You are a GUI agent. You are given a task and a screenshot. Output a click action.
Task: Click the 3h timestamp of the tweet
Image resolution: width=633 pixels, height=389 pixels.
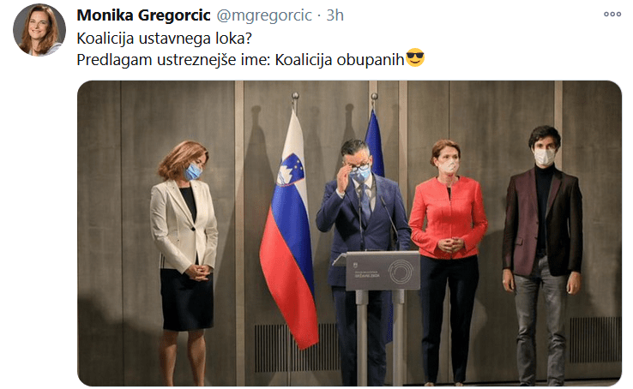(335, 15)
